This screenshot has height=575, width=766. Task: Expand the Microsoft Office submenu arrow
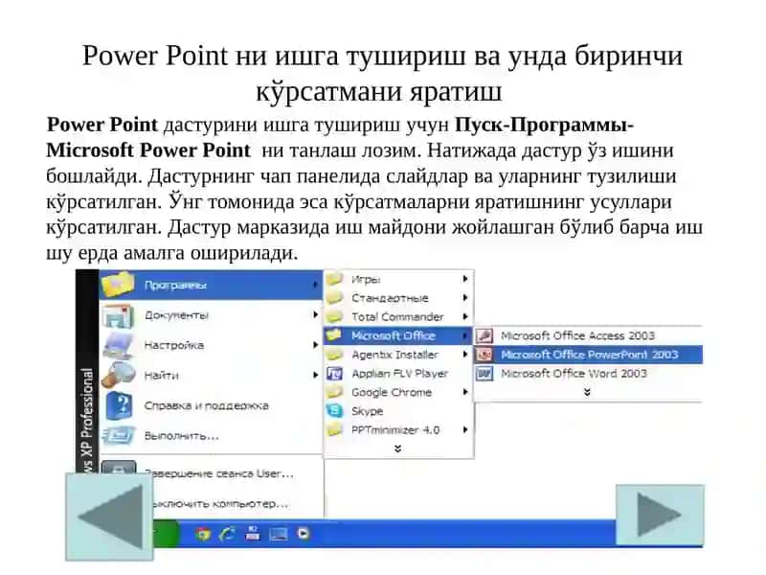click(x=465, y=335)
